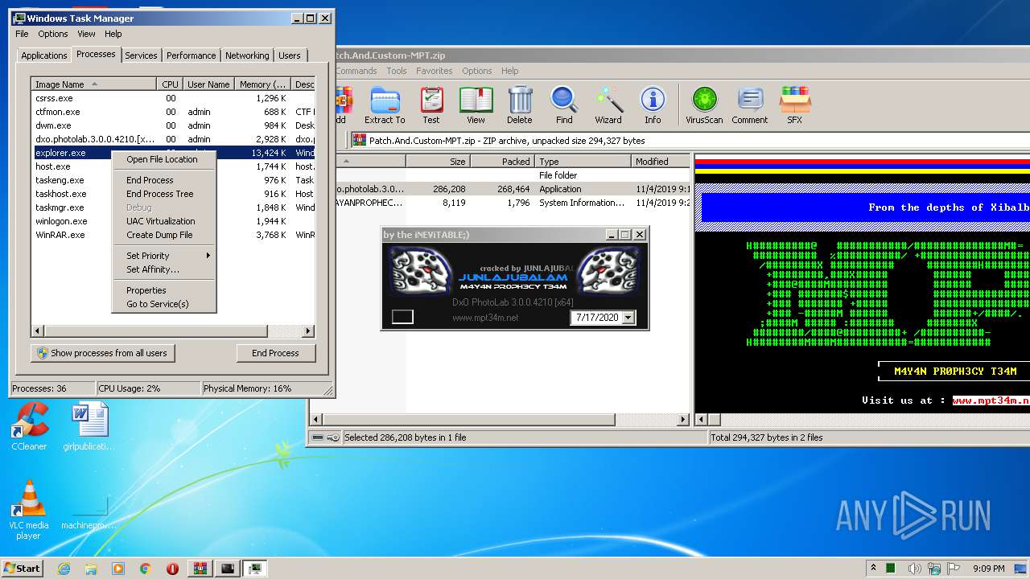Screen dimensions: 1030x579
Task: Click the End Process button at bottom
Action: pyautogui.click(x=275, y=353)
